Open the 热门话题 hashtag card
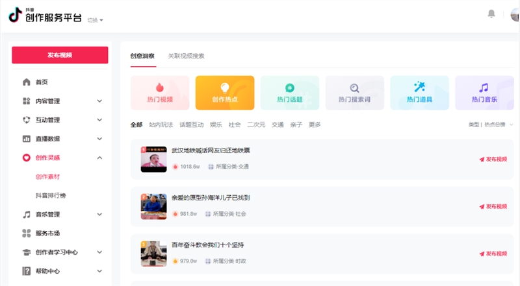This screenshot has height=286, width=520. (x=290, y=93)
